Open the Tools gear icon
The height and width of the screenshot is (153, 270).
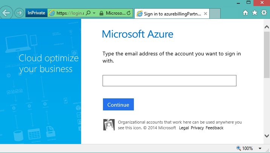[x=264, y=13]
